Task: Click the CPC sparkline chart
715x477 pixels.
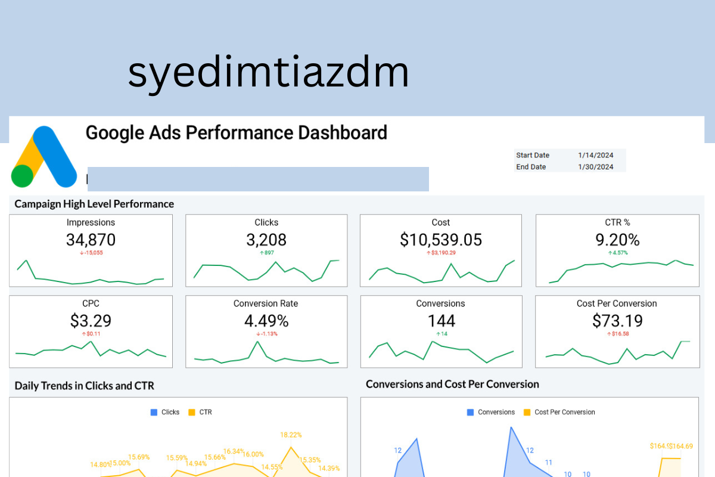Action: [x=91, y=349]
